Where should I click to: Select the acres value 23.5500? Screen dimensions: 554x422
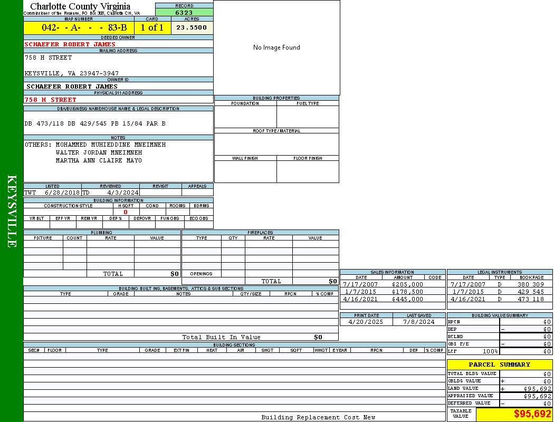coord(192,27)
